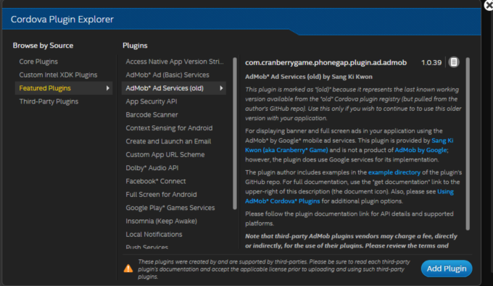Choose Custom App URL Scheme plugin

click(x=165, y=154)
